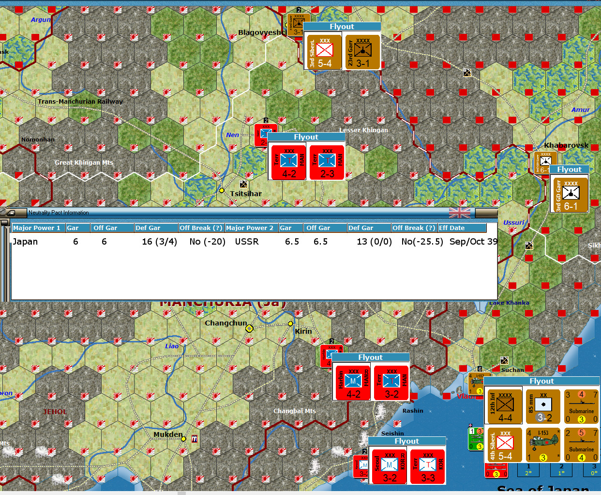Click the Major Power 2 column header

pos(251,228)
